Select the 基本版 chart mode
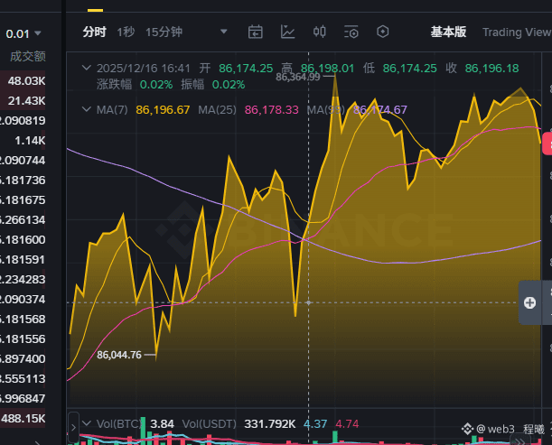This screenshot has width=552, height=445. (x=448, y=32)
